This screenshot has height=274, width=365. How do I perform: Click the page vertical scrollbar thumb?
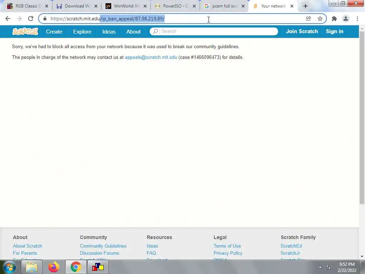pyautogui.click(x=362, y=118)
